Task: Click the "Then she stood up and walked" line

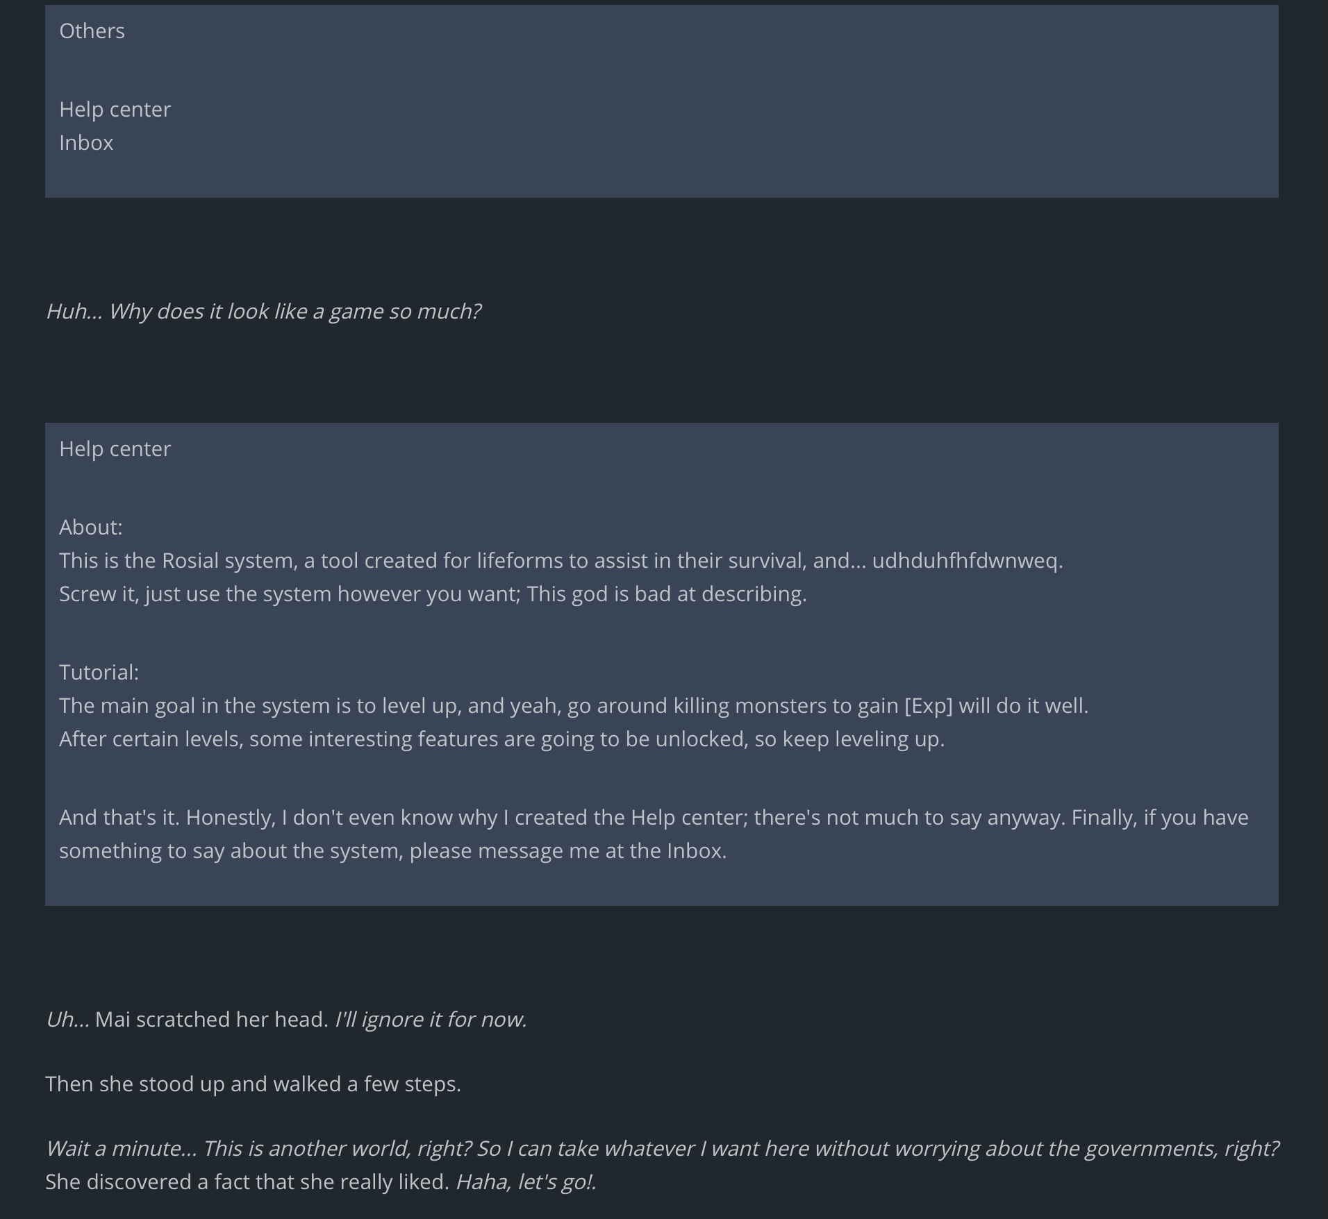Action: (253, 1084)
